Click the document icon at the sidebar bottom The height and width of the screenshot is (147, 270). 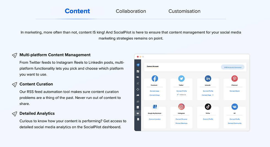coord(138,119)
